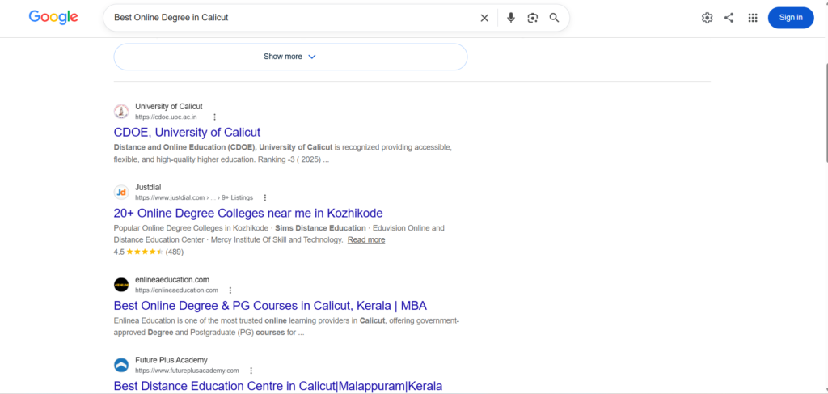Open options menu for University of Calicut result

[x=214, y=117]
